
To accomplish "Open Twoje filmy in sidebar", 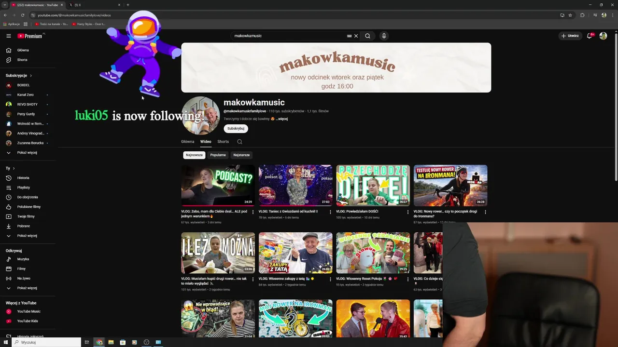I will [26, 216].
